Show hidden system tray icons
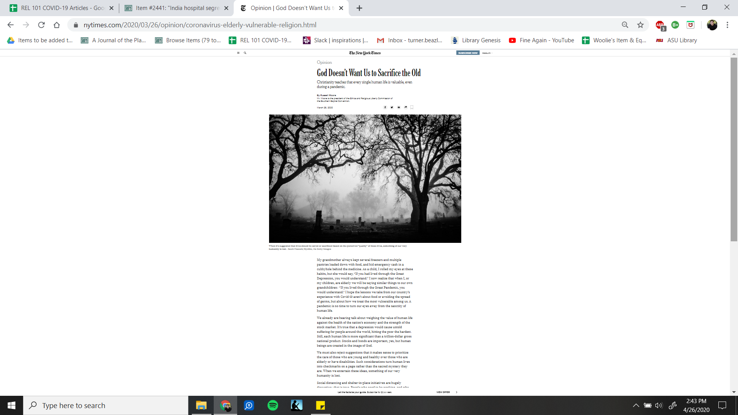This screenshot has width=738, height=415. tap(636, 405)
